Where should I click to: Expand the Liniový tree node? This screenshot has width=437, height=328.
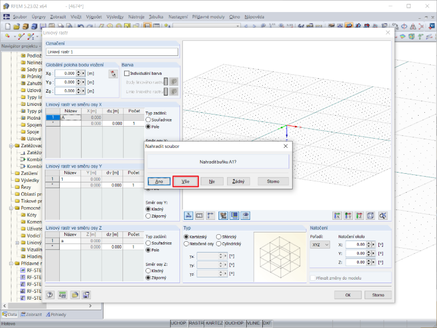17,243
